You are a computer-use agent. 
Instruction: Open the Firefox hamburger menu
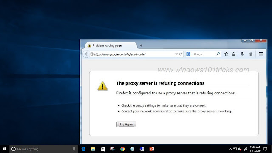pos(261,54)
